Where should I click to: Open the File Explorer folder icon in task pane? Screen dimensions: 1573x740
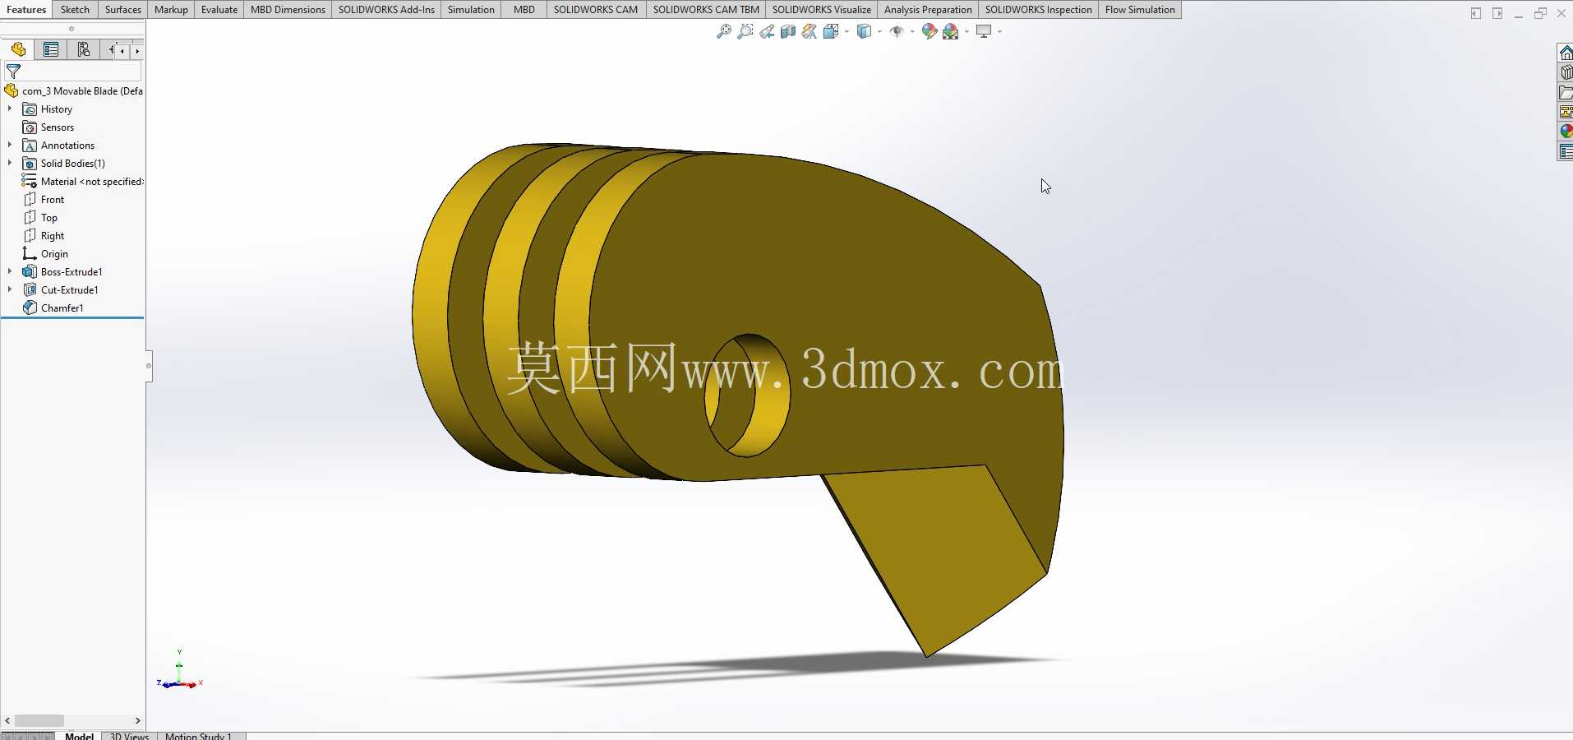pyautogui.click(x=1566, y=92)
